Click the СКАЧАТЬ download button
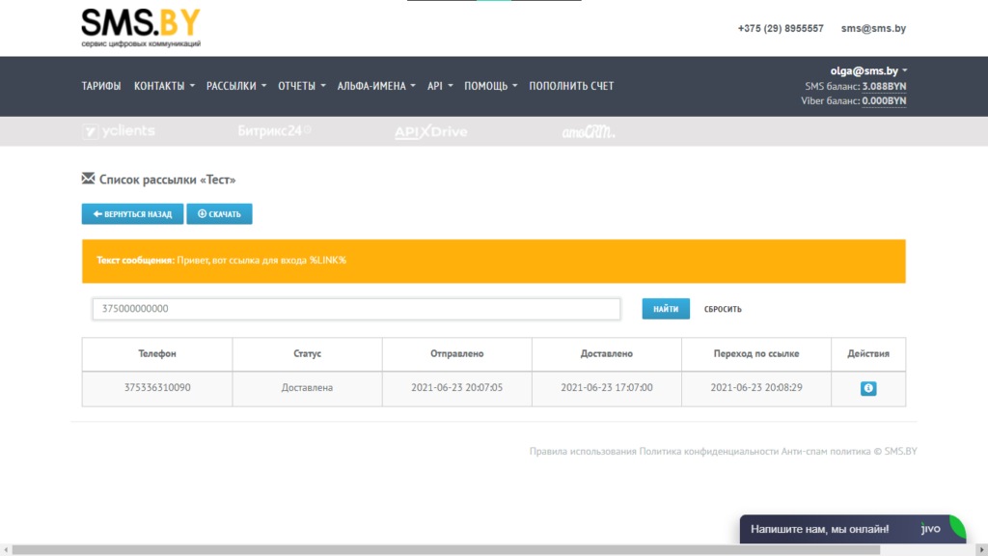This screenshot has width=988, height=556. click(x=219, y=213)
